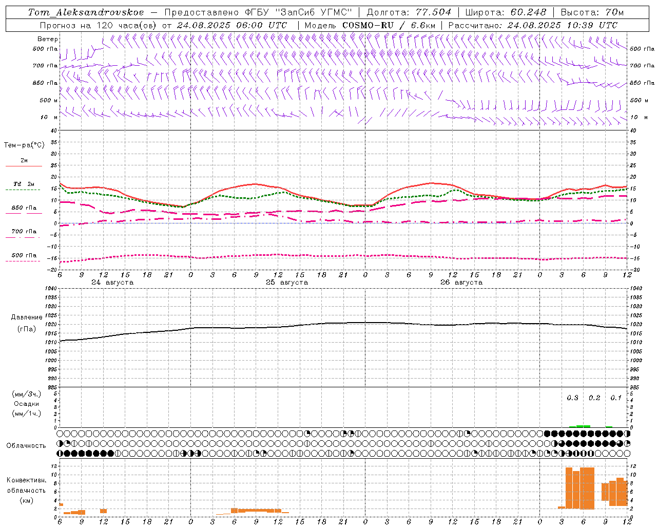The height and width of the screenshot is (526, 657).
Task: Select the 'Облачность' cloud cover label
Action: point(26,446)
